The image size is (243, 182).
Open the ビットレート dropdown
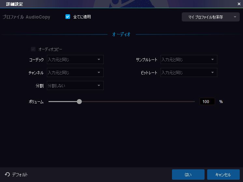pyautogui.click(x=189, y=72)
